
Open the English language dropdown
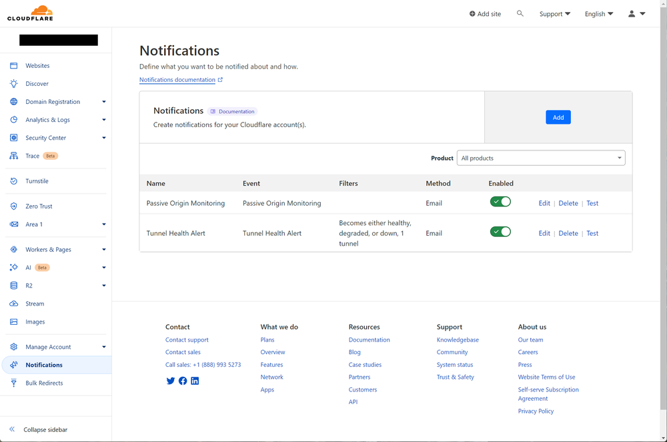598,14
